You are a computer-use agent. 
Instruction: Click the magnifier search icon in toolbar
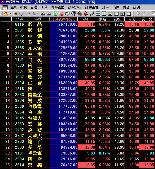74,14
